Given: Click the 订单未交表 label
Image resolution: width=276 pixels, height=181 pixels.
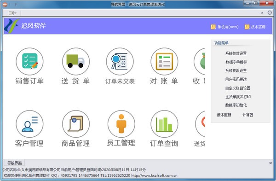Looking at the screenshot, I should pos(120,81).
